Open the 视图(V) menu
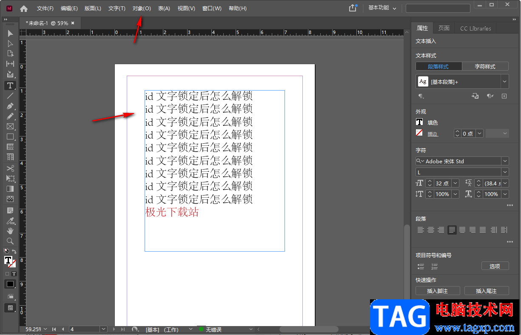Image resolution: width=521 pixels, height=335 pixels. pyautogui.click(x=186, y=9)
